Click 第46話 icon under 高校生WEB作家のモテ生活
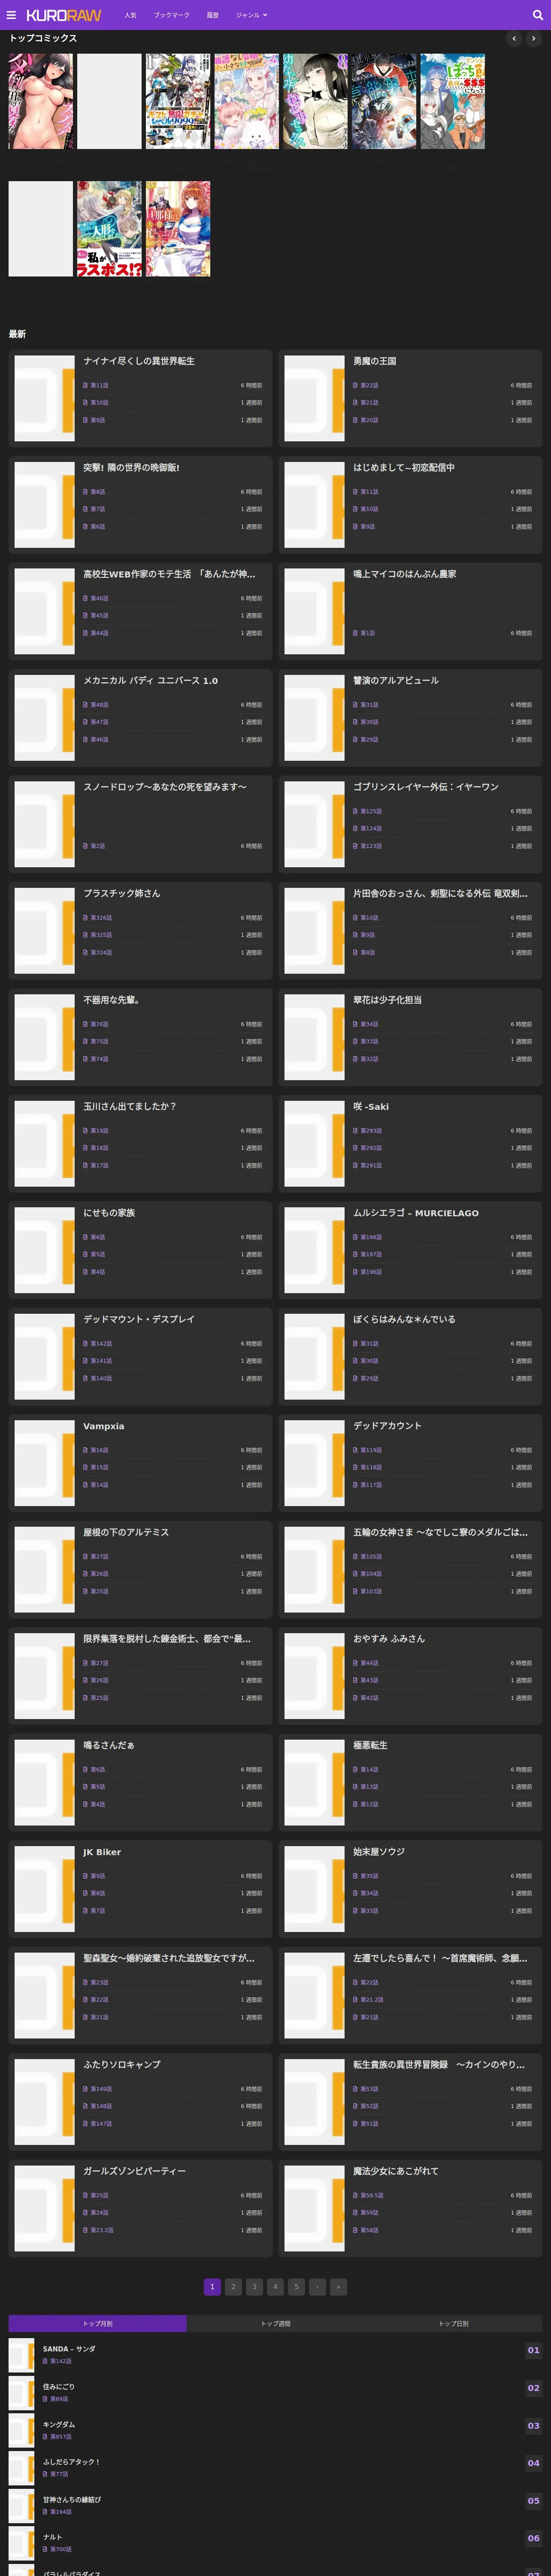551x2576 pixels. 85,598
